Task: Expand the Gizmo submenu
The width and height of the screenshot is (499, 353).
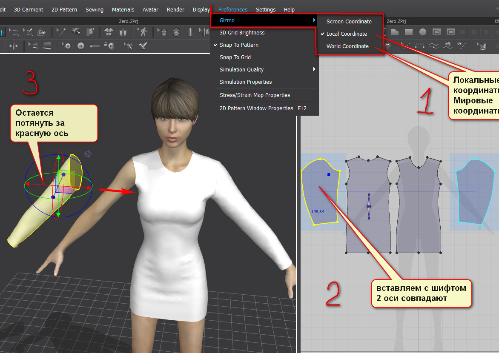Action: click(x=264, y=20)
